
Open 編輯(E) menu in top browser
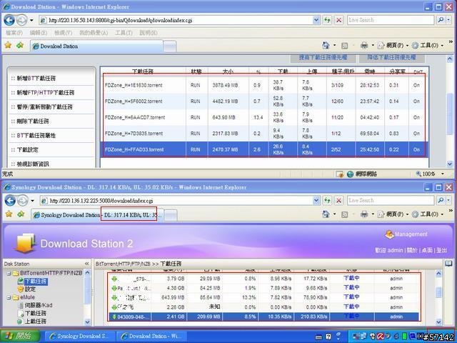pos(39,33)
